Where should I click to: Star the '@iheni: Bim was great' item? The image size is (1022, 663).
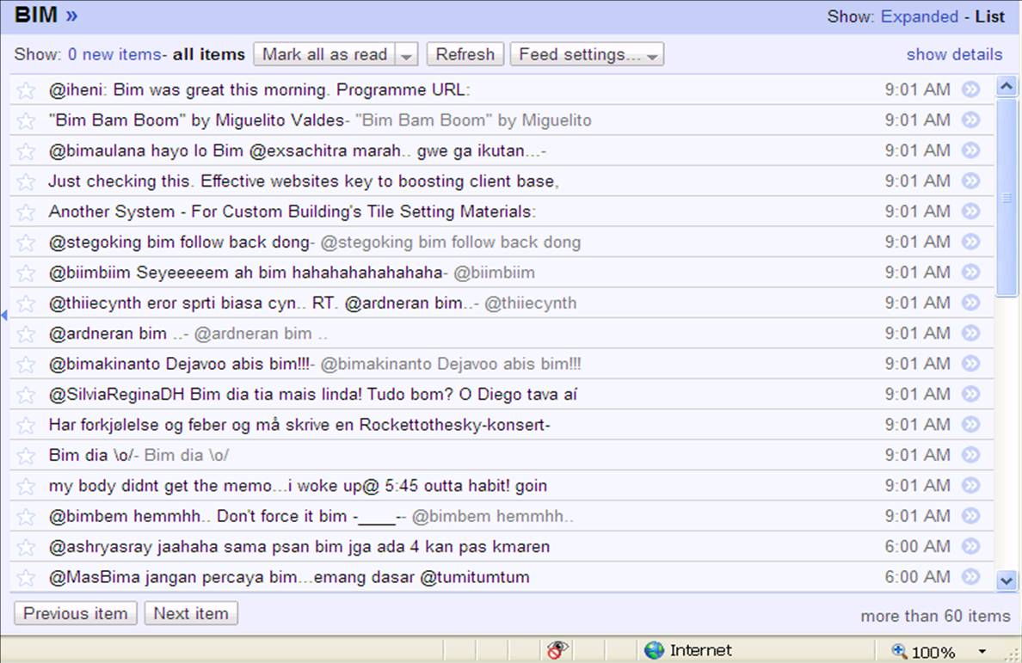26,90
